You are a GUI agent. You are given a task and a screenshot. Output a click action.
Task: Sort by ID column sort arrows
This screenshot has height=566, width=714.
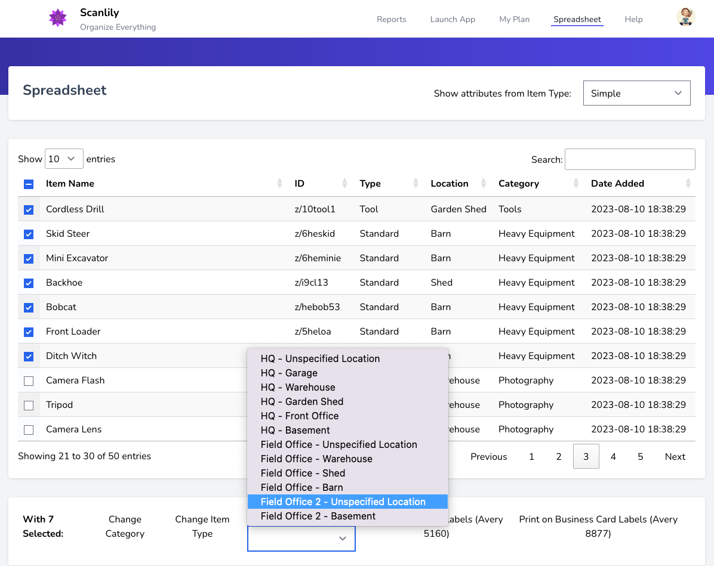[x=344, y=184]
